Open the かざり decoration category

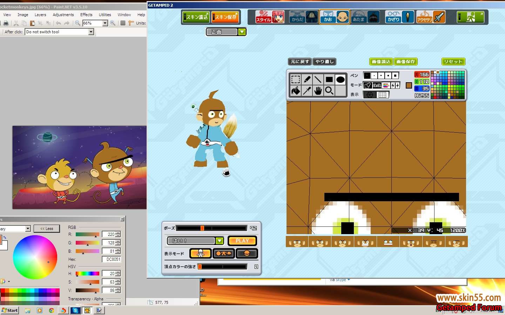coord(400,17)
